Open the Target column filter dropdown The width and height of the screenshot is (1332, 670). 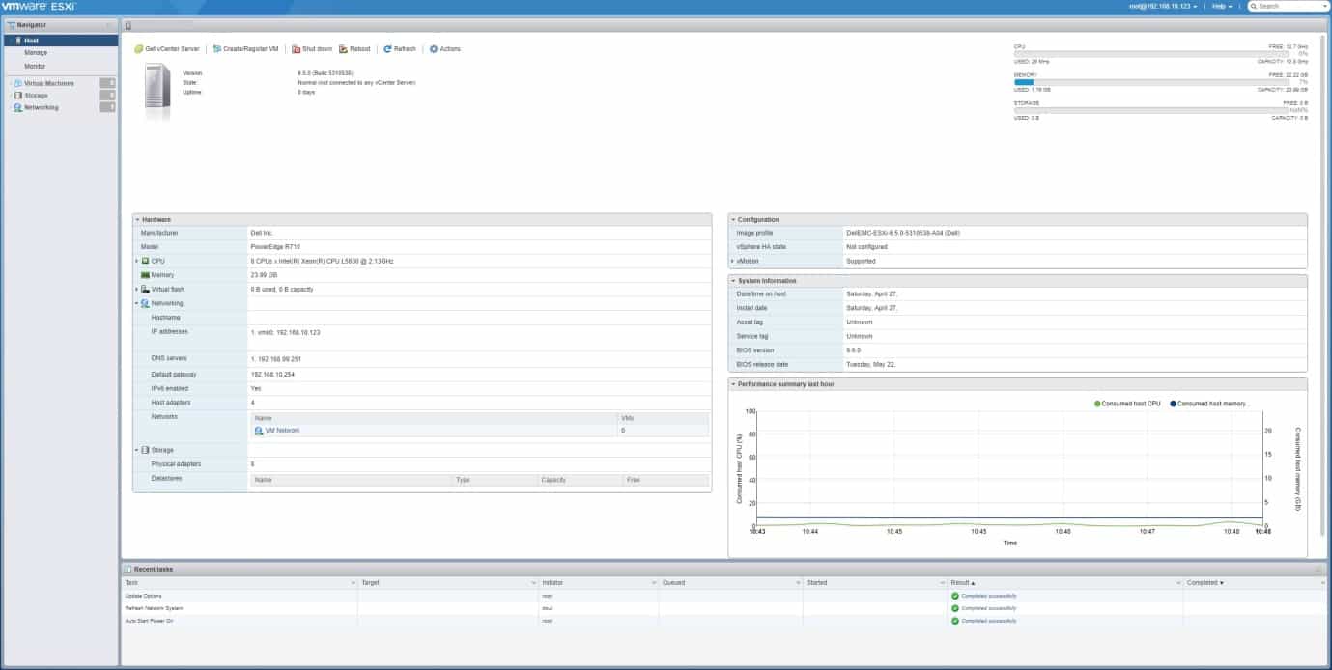point(533,583)
